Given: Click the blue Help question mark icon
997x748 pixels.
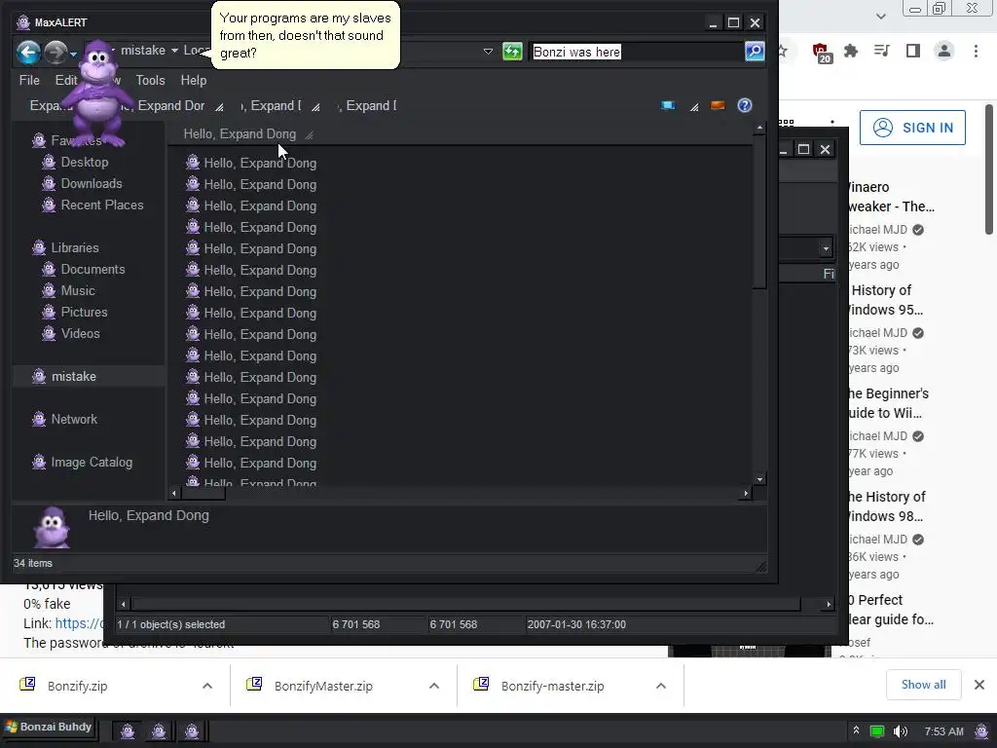Looking at the screenshot, I should pos(745,105).
